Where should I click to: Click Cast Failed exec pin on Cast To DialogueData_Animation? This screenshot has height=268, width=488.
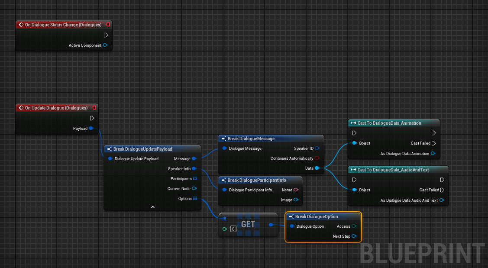pos(433,143)
